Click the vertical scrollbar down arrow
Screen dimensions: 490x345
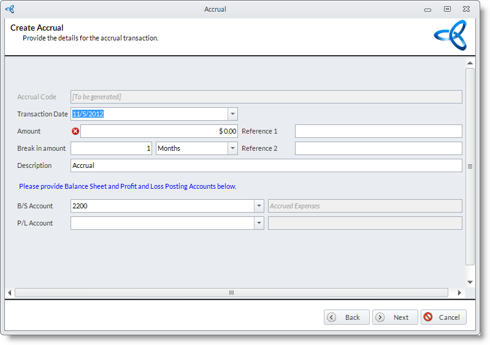[470, 282]
